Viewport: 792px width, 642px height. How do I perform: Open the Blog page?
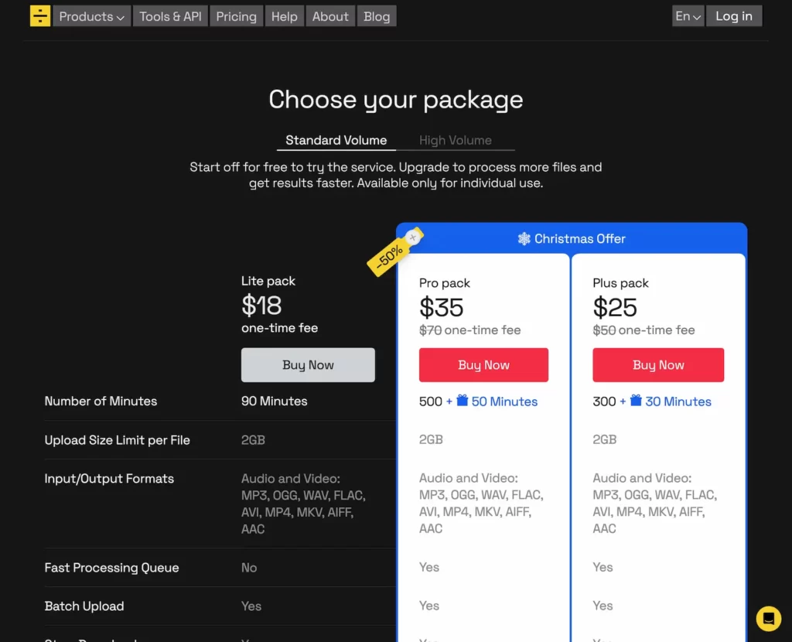377,15
